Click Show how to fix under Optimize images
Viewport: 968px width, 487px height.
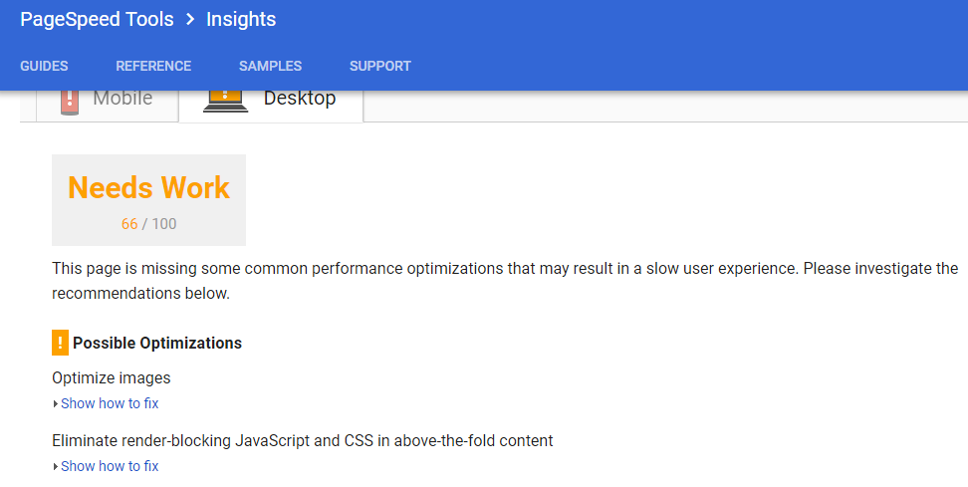(110, 403)
